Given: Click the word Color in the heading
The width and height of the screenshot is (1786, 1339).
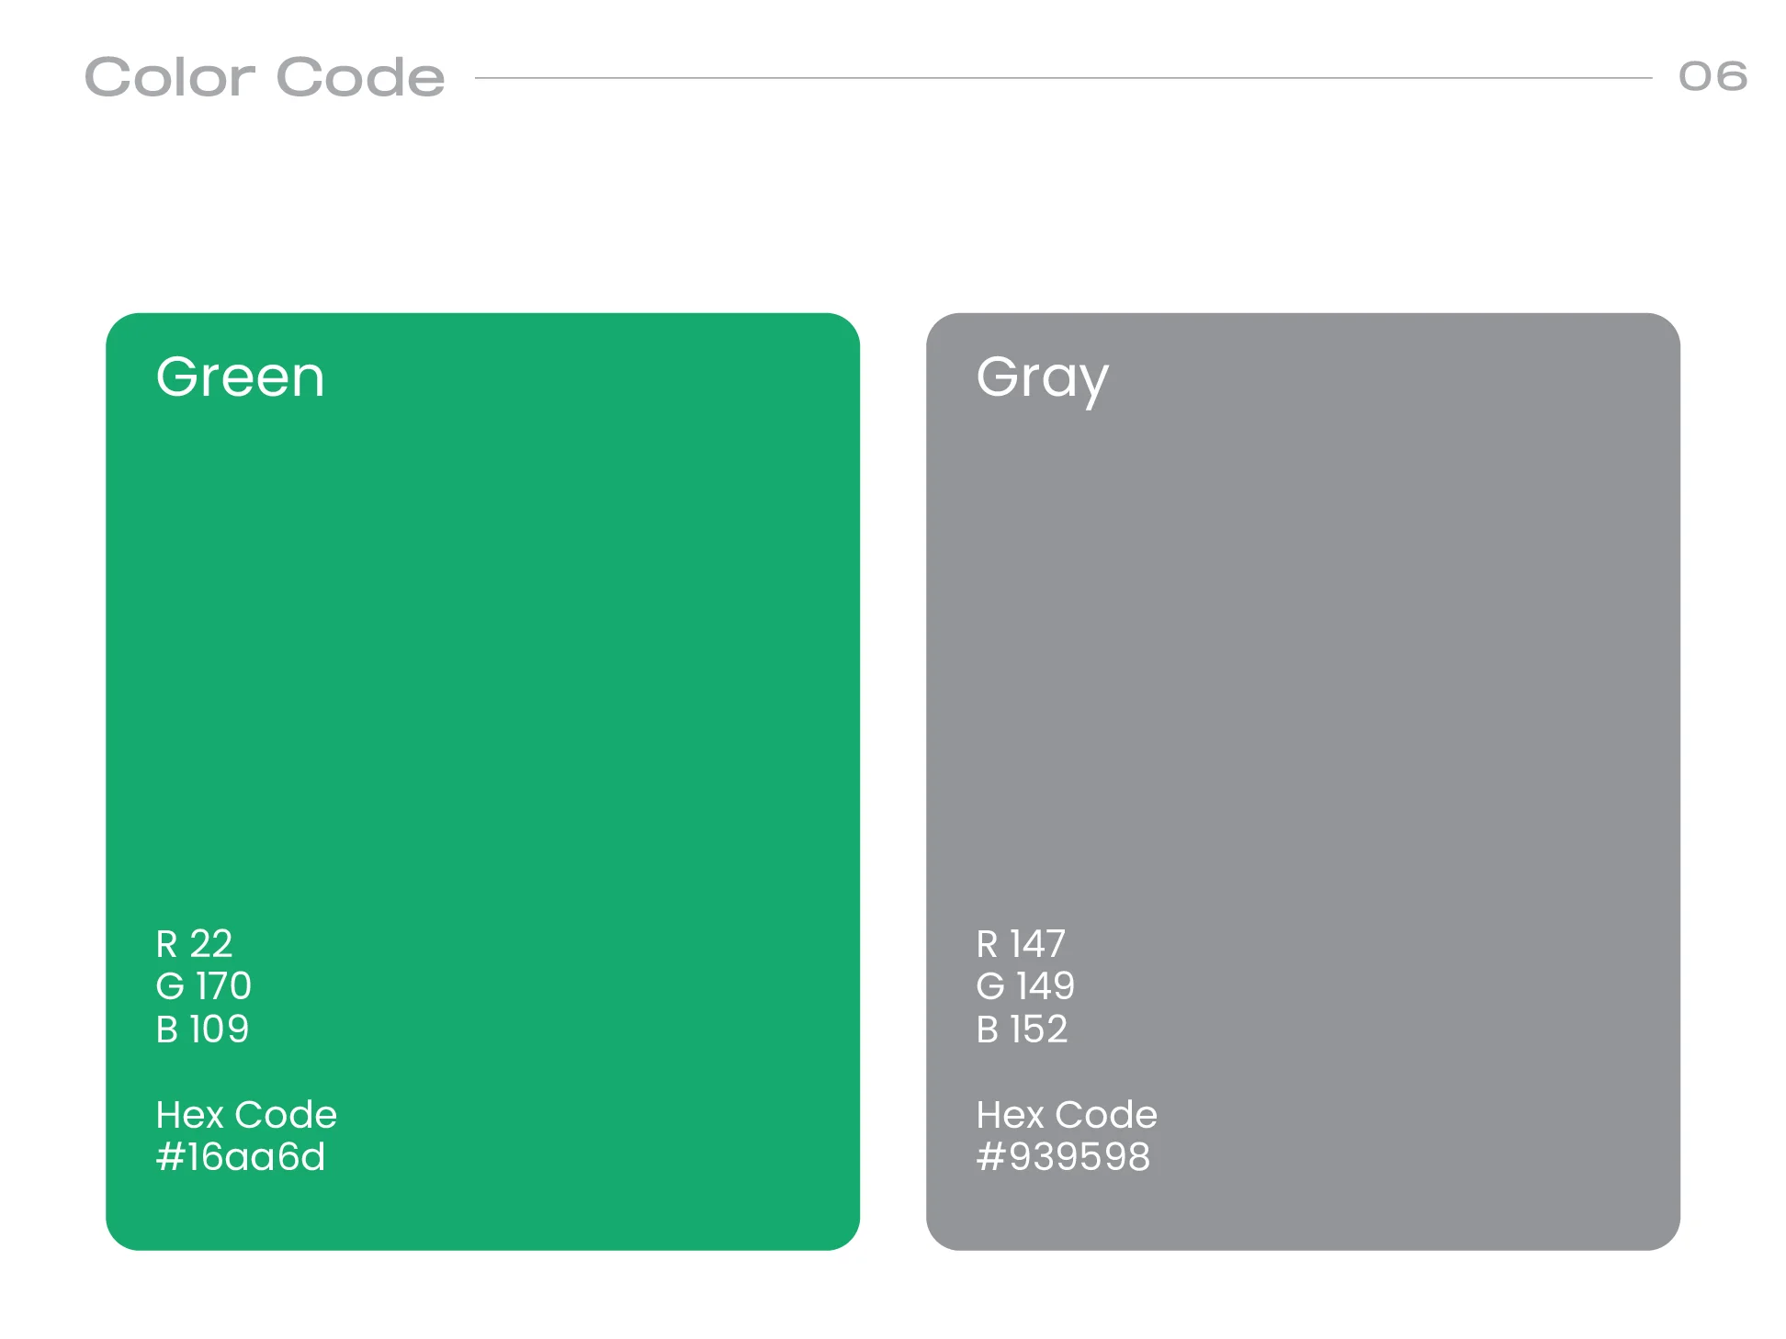Looking at the screenshot, I should [x=170, y=77].
